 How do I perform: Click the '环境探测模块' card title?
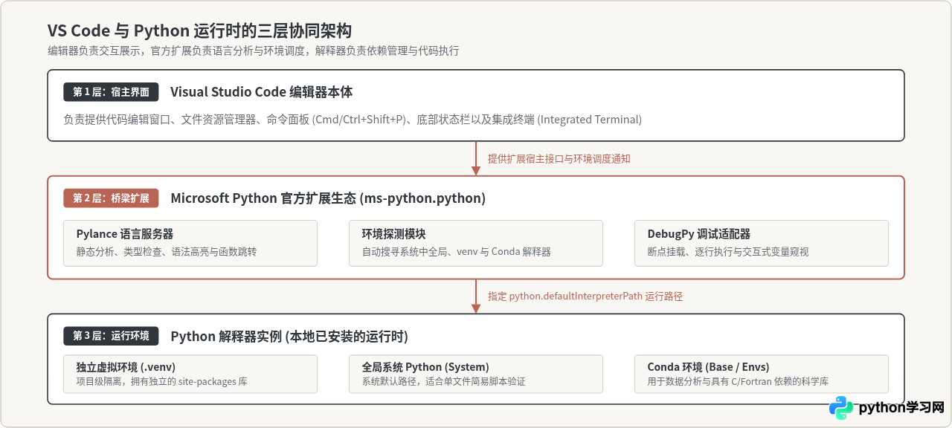[x=393, y=234]
